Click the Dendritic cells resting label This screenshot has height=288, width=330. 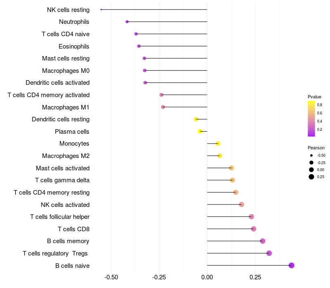(61, 119)
